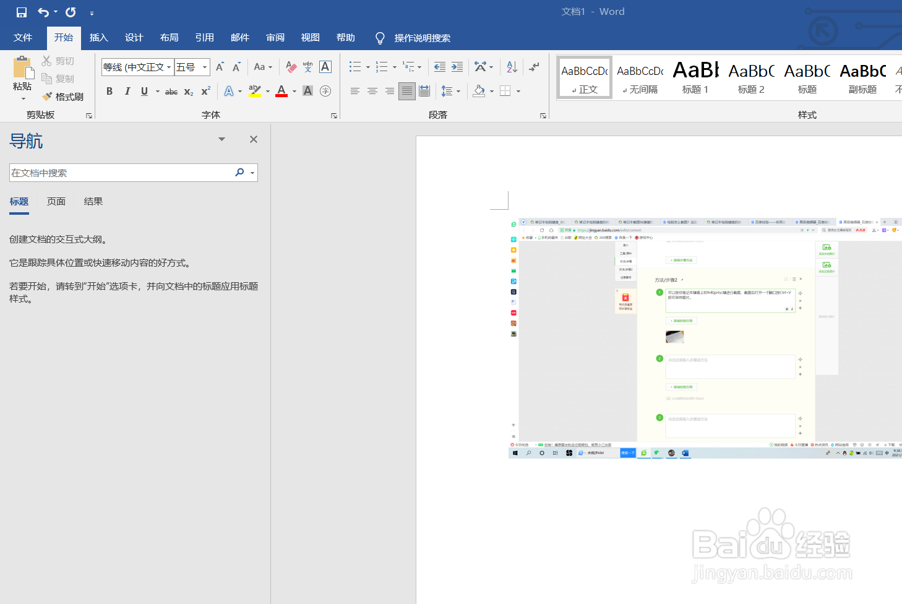
Task: Align text right icon
Action: [x=390, y=91]
